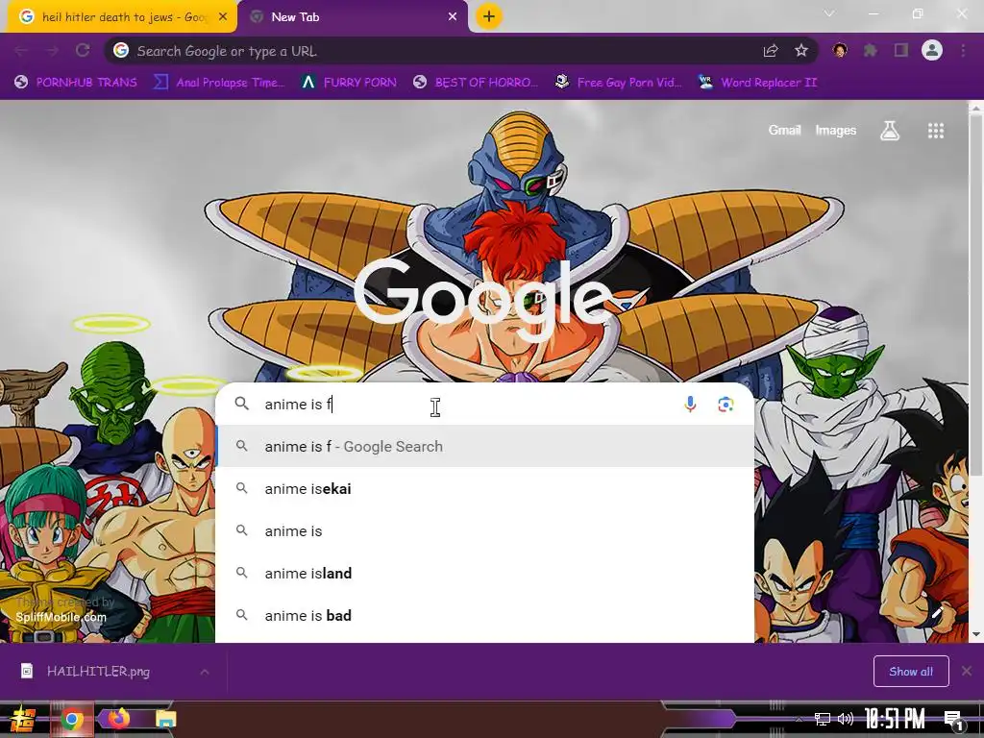Image resolution: width=984 pixels, height=738 pixels.
Task: Click the forward navigation arrow
Action: (52, 51)
